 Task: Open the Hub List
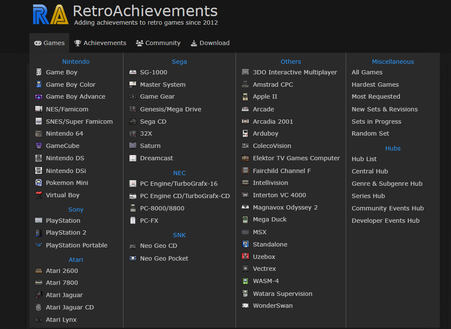point(364,159)
